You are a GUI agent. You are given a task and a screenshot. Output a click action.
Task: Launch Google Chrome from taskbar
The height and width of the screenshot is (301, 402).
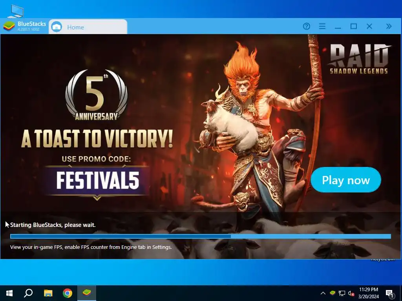68,293
